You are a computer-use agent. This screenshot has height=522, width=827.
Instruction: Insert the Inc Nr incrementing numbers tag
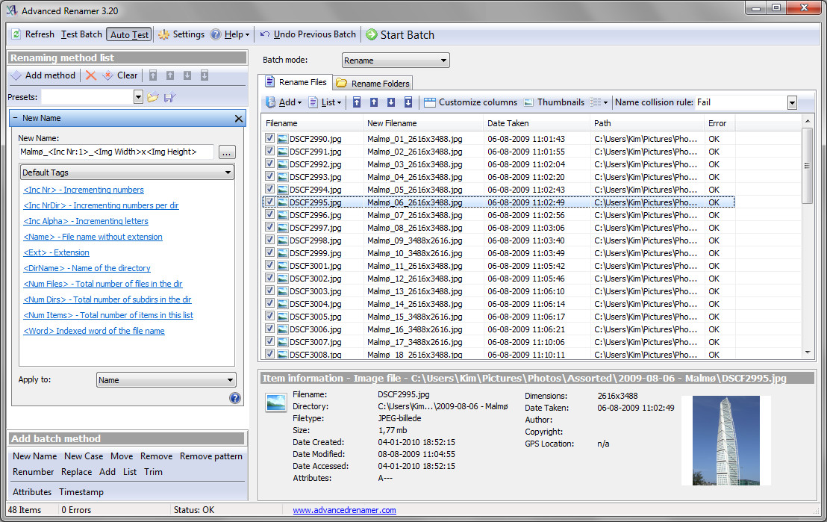pos(84,190)
